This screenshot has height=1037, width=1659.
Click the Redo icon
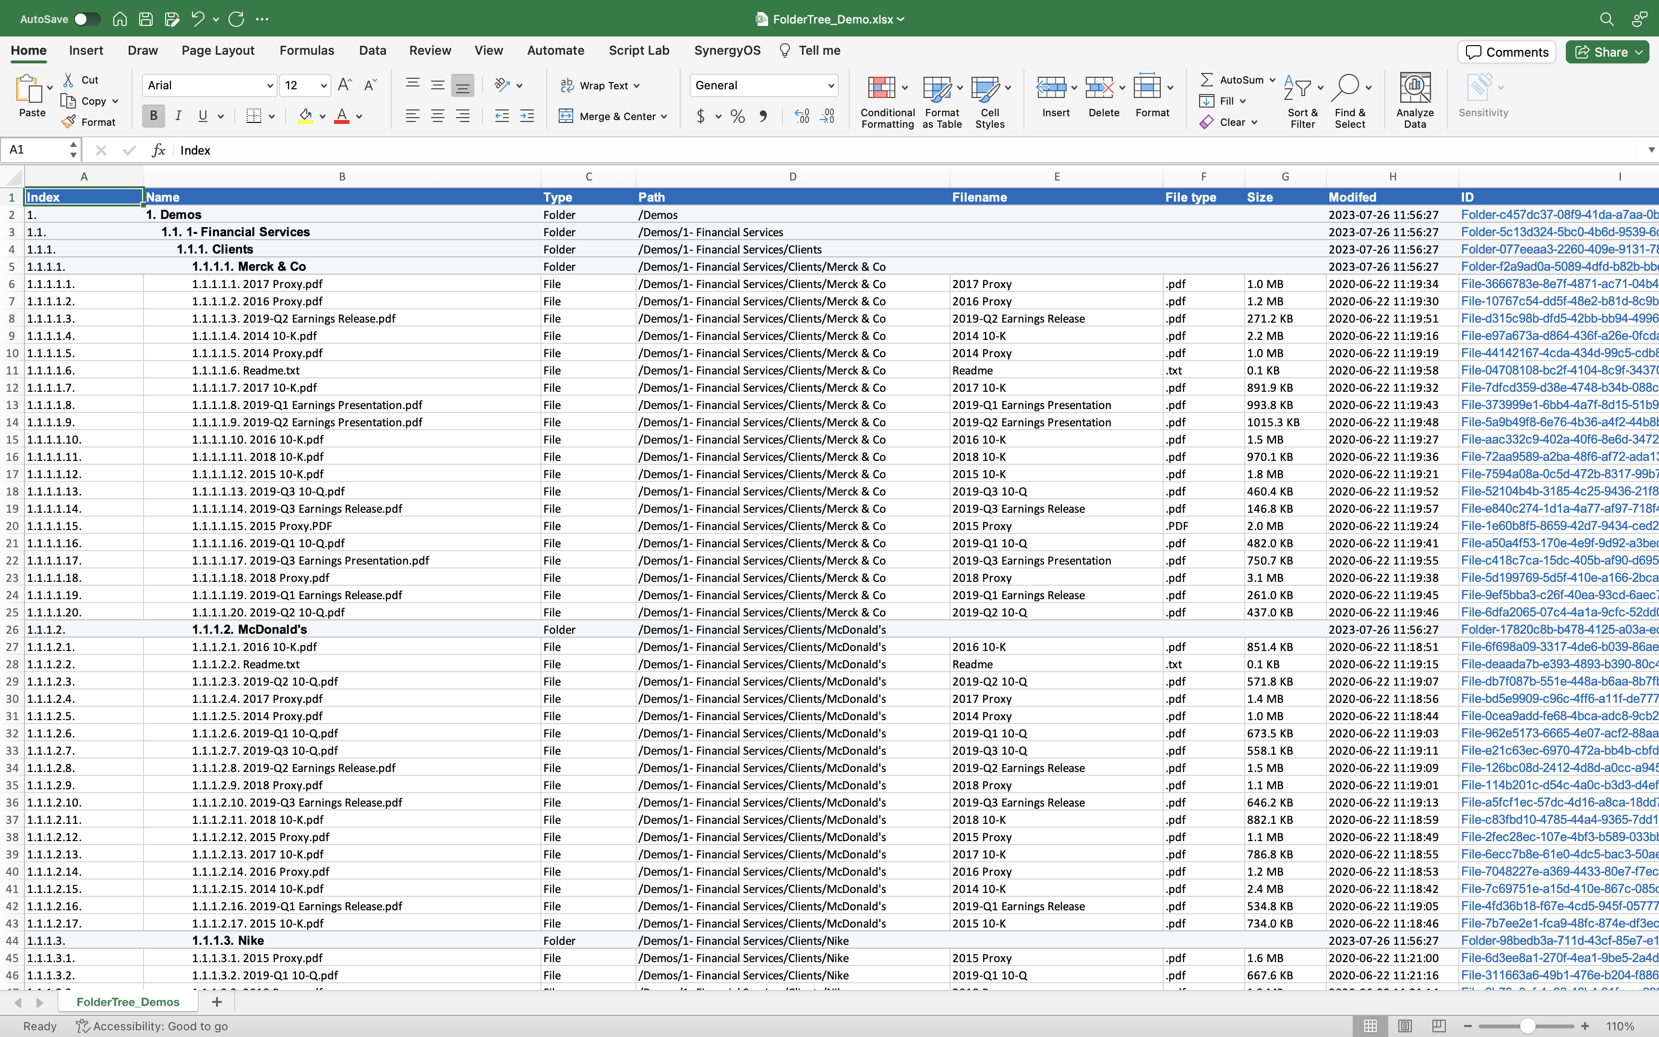[237, 19]
